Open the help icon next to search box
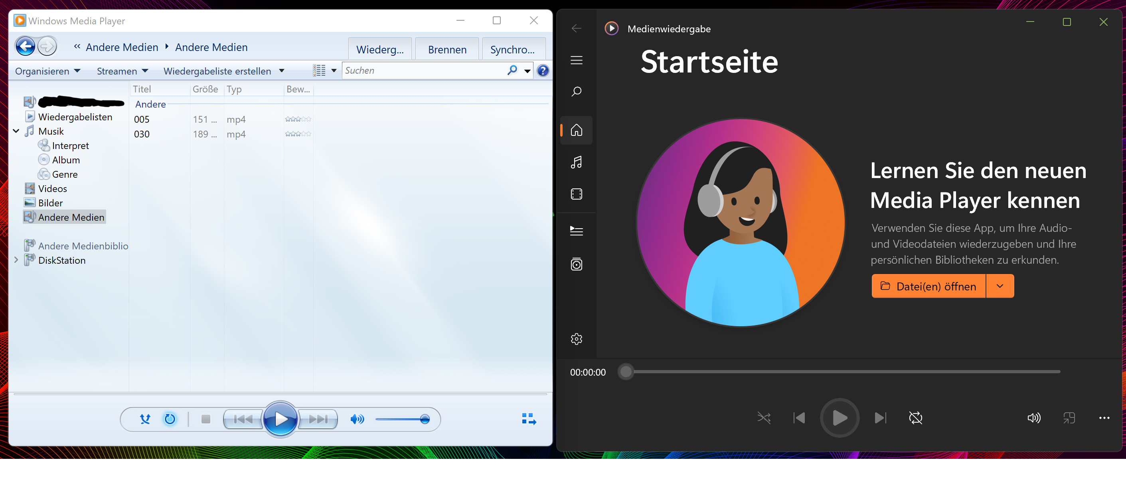Screen dimensions: 1126x478 pos(543,71)
